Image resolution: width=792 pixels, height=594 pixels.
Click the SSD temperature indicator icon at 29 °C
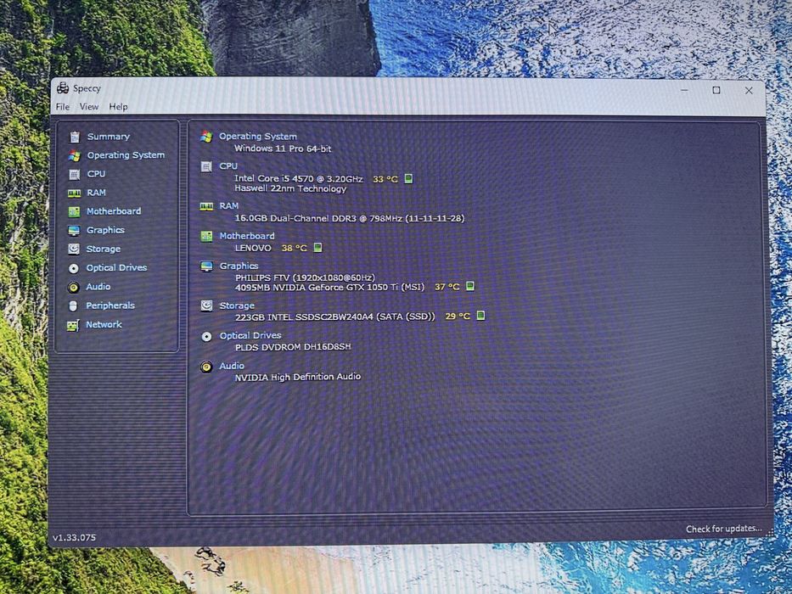click(x=480, y=316)
